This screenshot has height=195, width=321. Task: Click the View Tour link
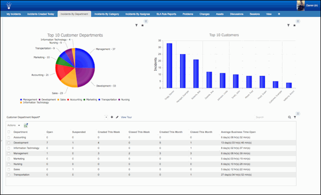point(126,117)
